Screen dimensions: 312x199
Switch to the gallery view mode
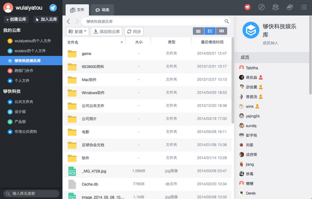pyautogui.click(x=198, y=31)
